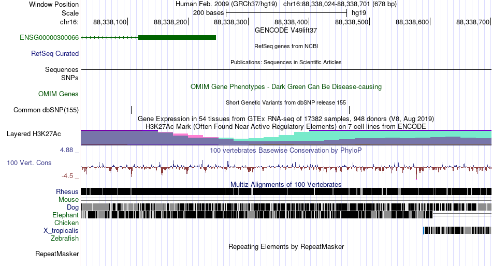Click the RefSeq genes from NCBI title
The image size is (492, 266).
coord(286,46)
